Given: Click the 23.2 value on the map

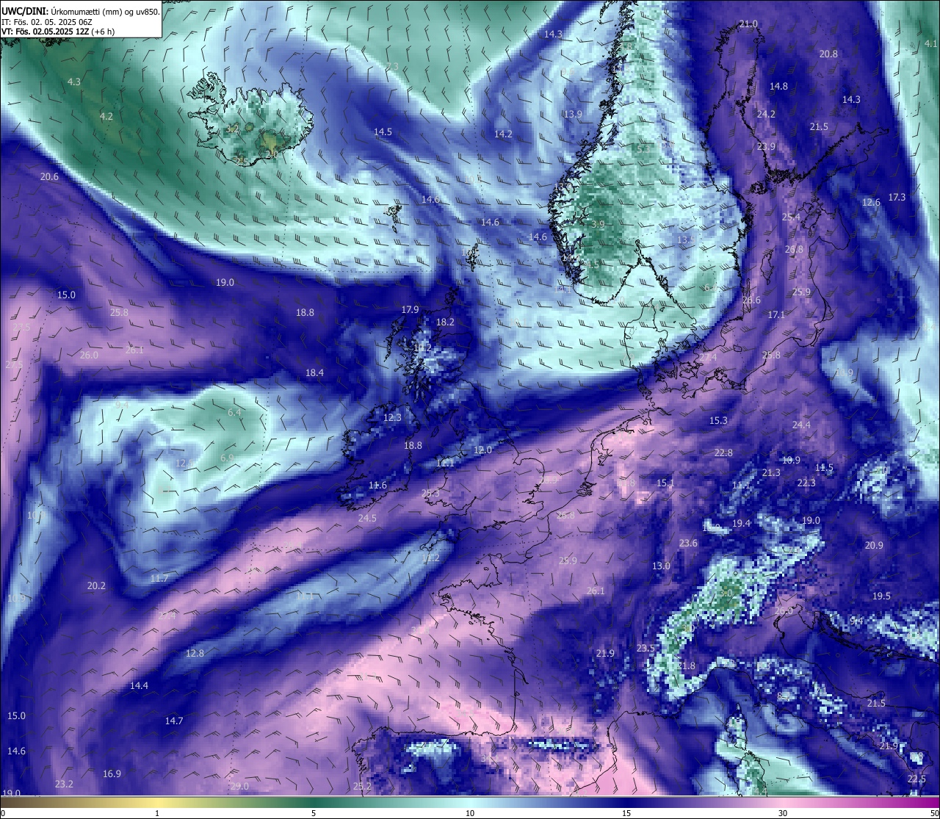Looking at the screenshot, I should 64,784.
